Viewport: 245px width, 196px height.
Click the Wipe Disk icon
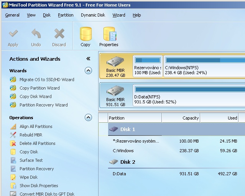click(x=13, y=177)
